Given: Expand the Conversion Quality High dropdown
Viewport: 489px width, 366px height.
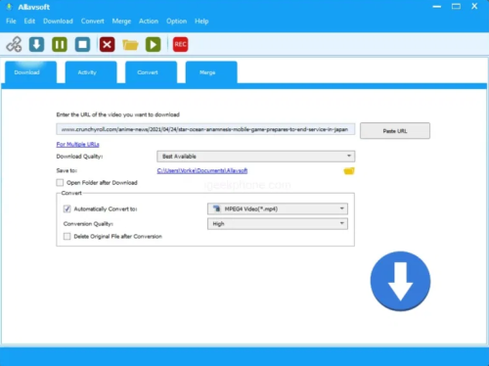Looking at the screenshot, I should [x=278, y=224].
